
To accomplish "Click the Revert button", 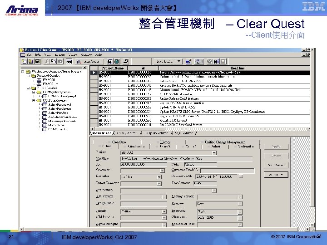I will (276, 156).
